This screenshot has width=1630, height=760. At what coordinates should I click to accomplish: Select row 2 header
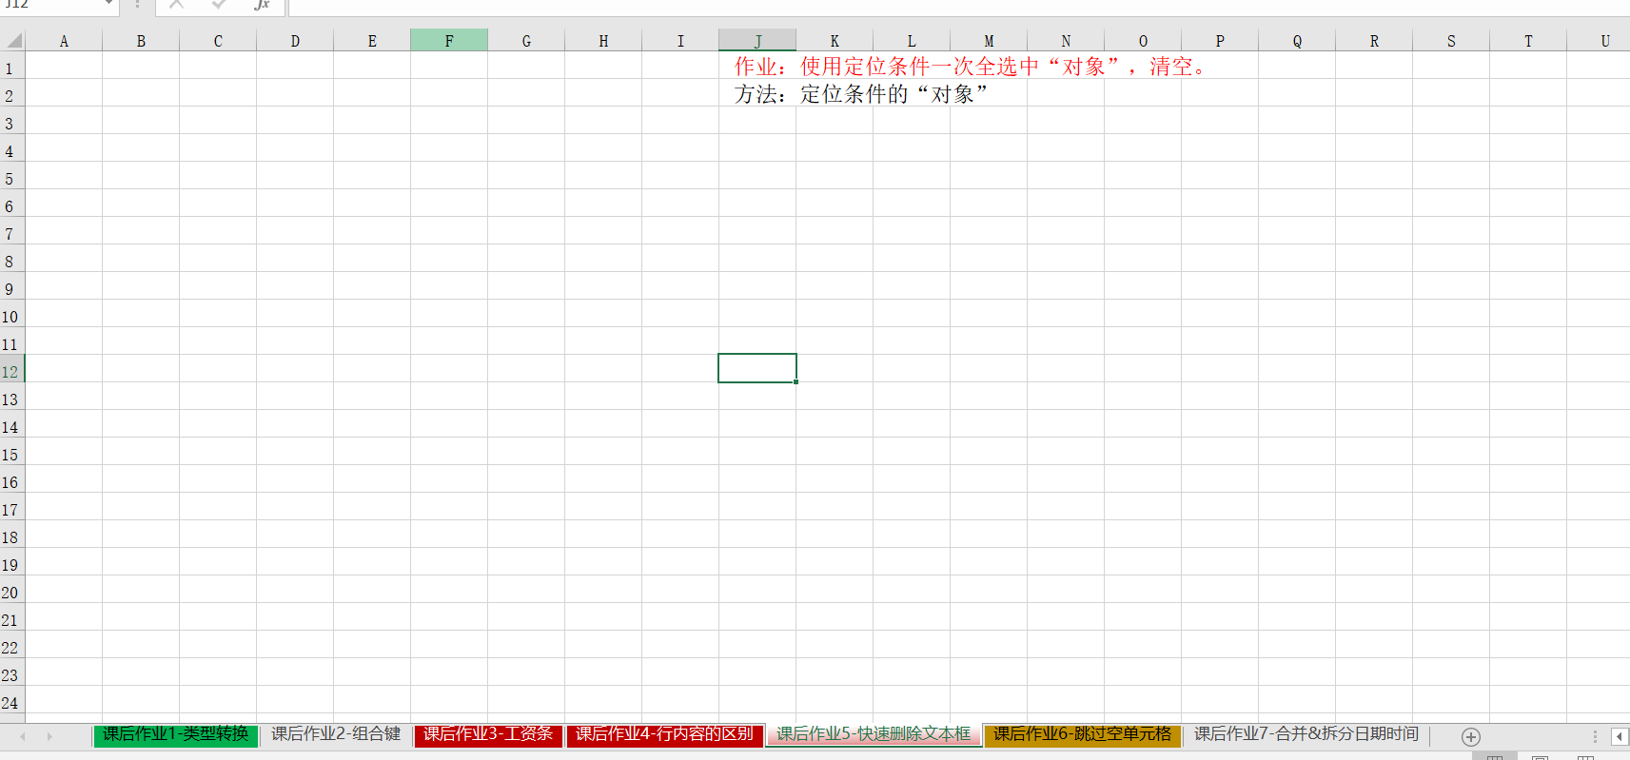(12, 93)
